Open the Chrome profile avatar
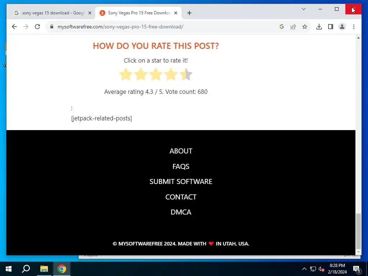 click(342, 27)
